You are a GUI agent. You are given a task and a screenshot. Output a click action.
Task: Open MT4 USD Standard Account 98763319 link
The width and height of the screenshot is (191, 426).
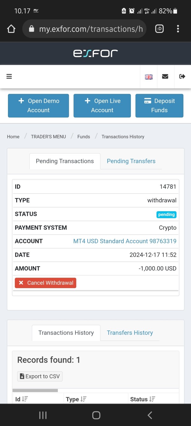125,241
